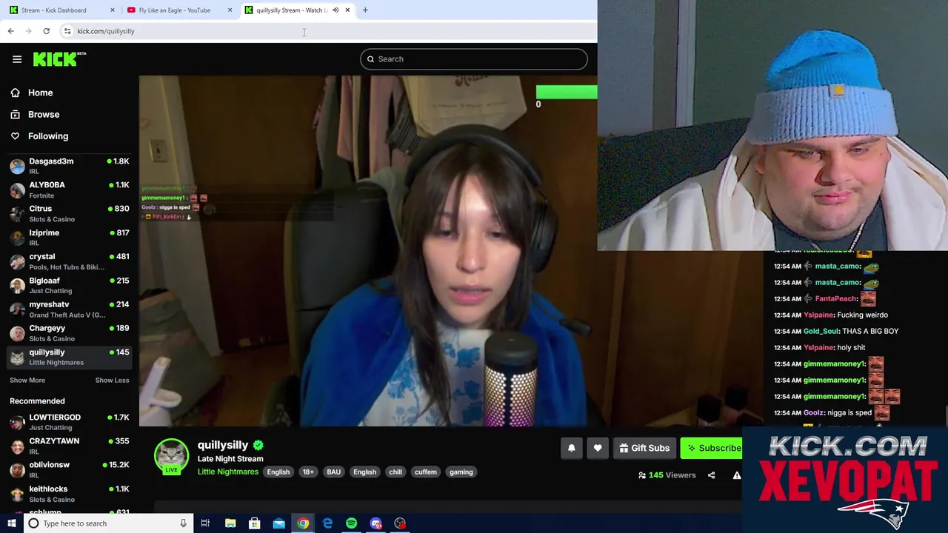Click the quillysilly channel name
The width and height of the screenshot is (948, 533).
pos(223,445)
